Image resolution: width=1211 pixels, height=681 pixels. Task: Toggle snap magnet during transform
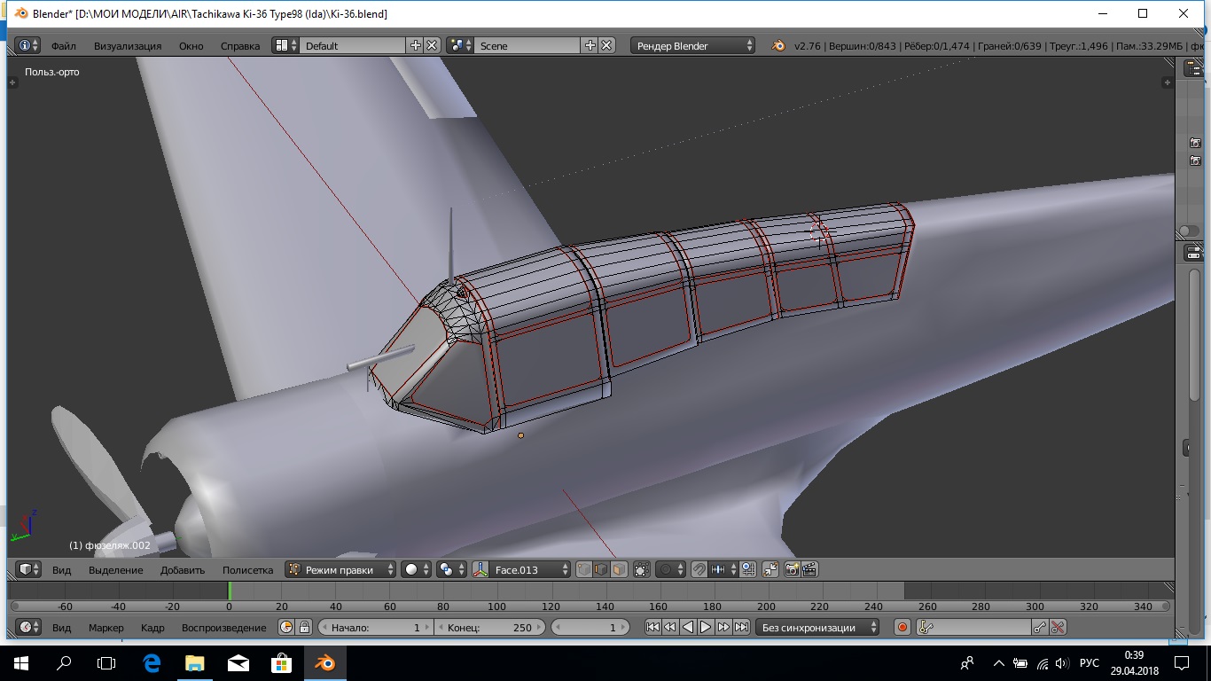[x=699, y=569]
